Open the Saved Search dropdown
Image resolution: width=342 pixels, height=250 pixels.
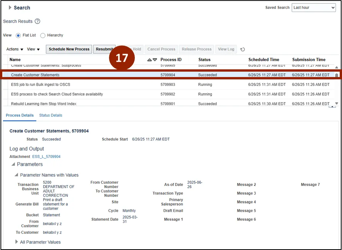pos(313,8)
